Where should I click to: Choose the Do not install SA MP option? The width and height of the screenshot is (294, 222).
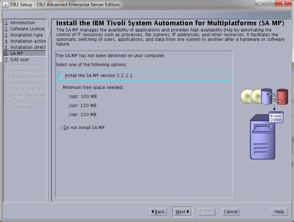point(60,128)
